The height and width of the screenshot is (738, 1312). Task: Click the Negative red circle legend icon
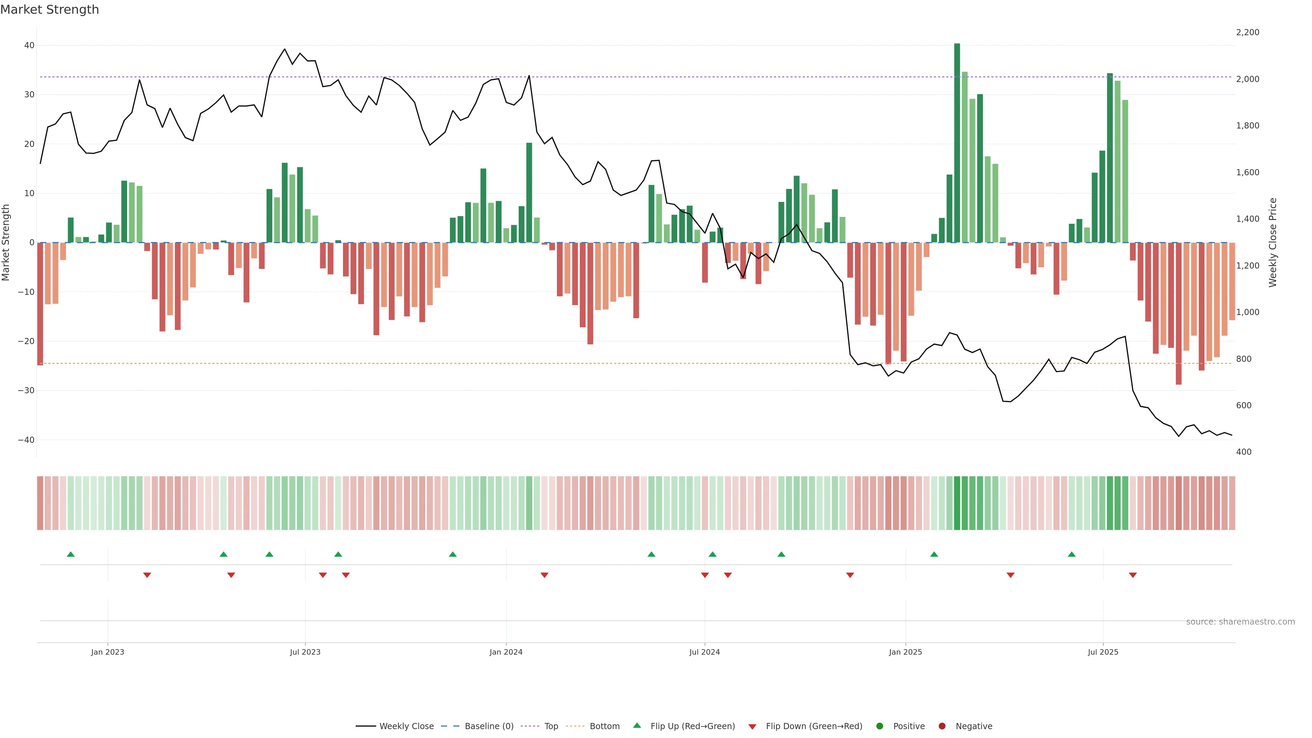tap(942, 726)
